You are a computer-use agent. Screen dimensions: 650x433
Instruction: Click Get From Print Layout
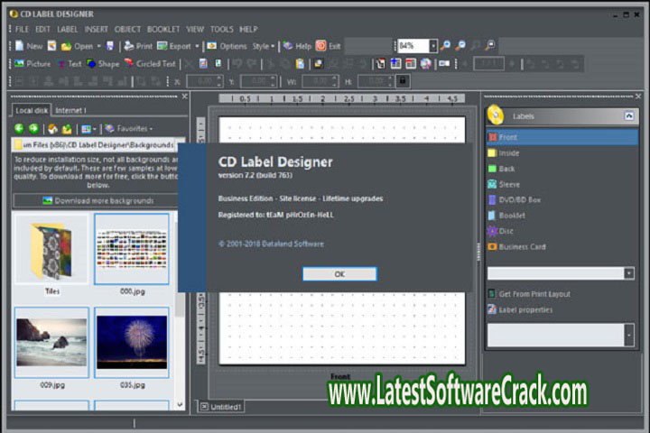coord(530,294)
